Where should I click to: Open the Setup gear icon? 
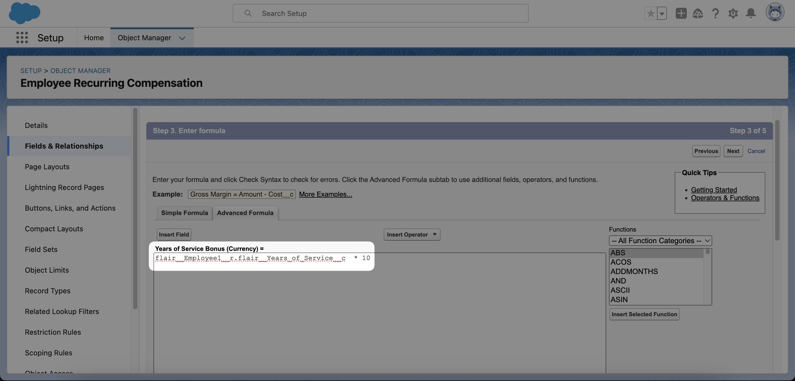(733, 13)
